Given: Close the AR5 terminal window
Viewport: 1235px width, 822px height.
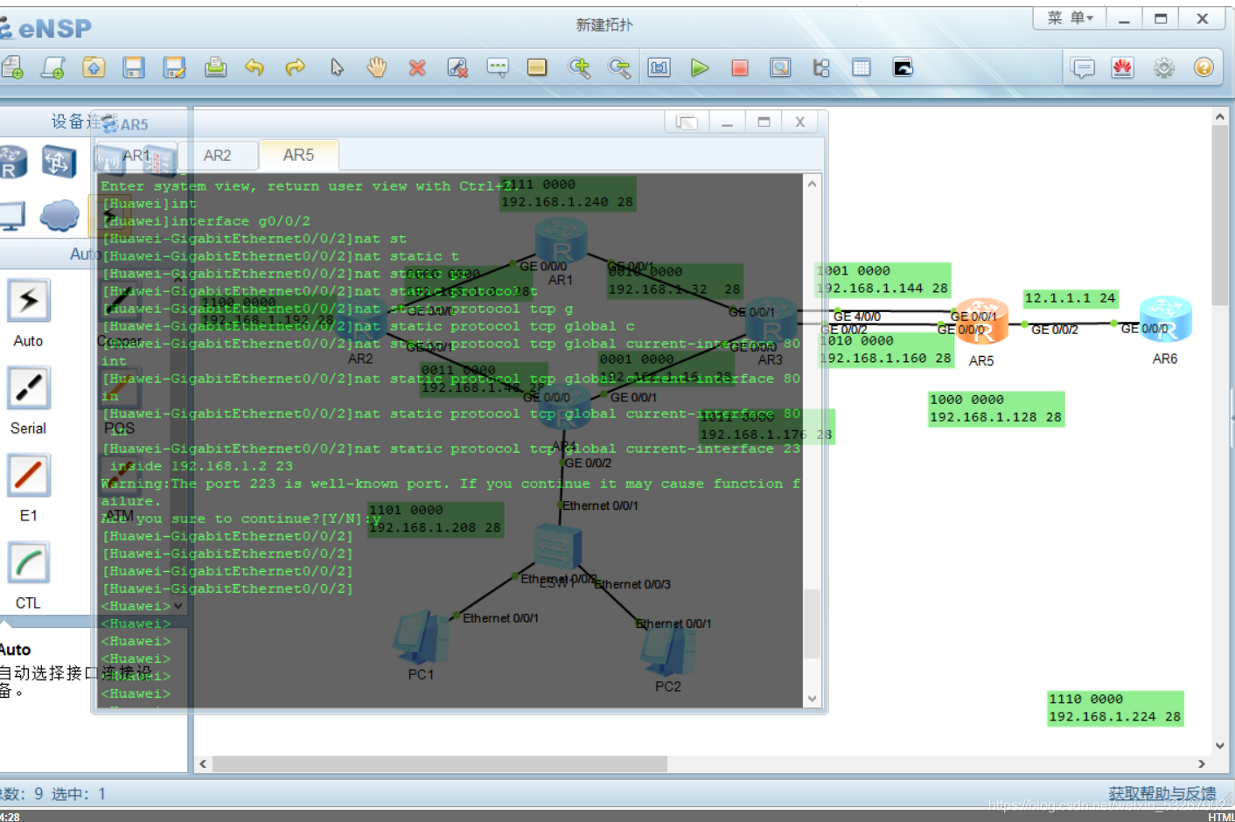Looking at the screenshot, I should point(799,122).
